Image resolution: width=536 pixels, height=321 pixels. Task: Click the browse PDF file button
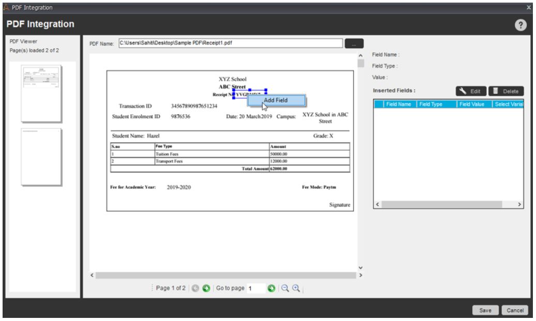pos(354,43)
